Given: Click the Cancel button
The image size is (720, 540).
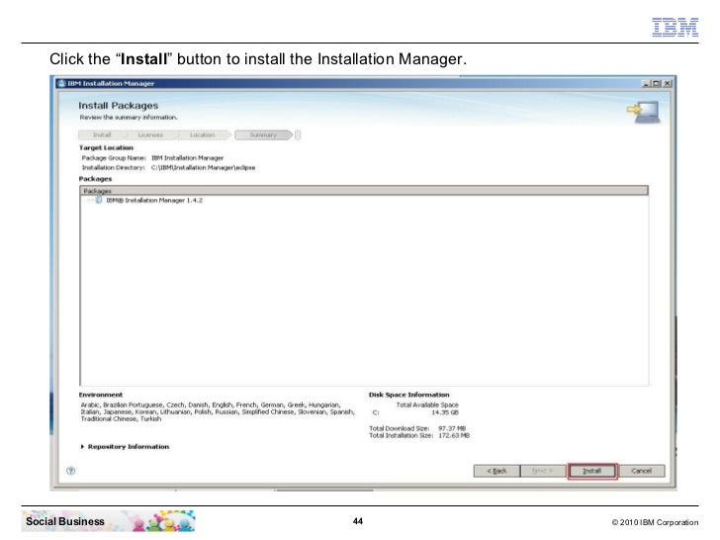Looking at the screenshot, I should [642, 471].
